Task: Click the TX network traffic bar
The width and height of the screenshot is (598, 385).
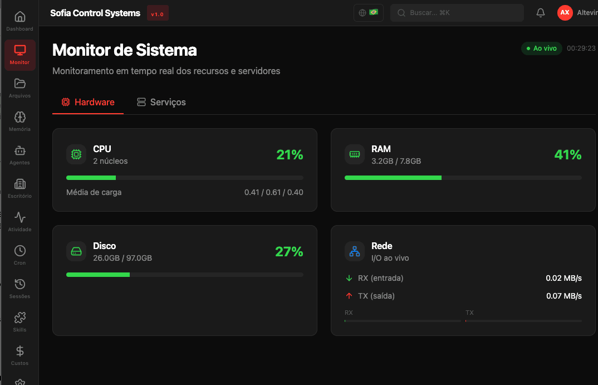Action: point(523,321)
